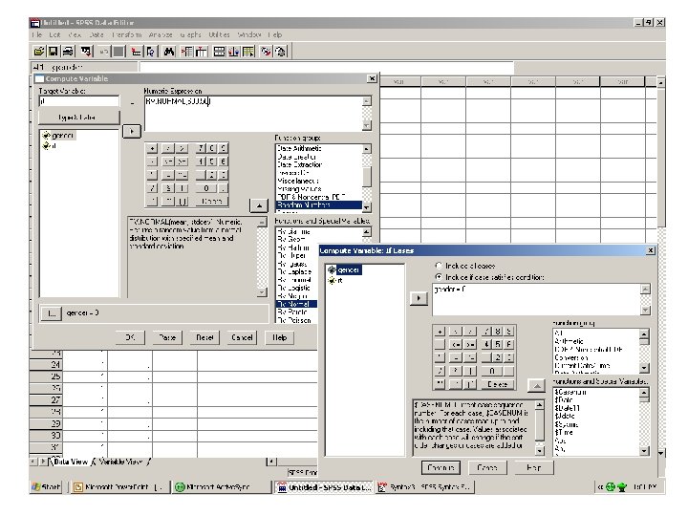Click 0 key on Compute Variable keypad
Screen dimensions: 688x516
[x=206, y=188]
